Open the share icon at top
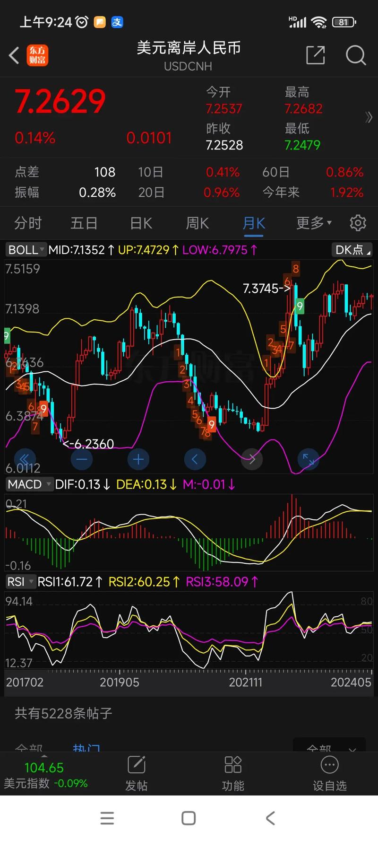The height and width of the screenshot is (841, 378). click(x=315, y=55)
